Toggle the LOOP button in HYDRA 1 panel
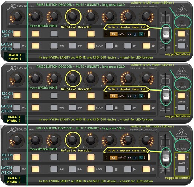This screenshot has height=187, width=194. 91,169
